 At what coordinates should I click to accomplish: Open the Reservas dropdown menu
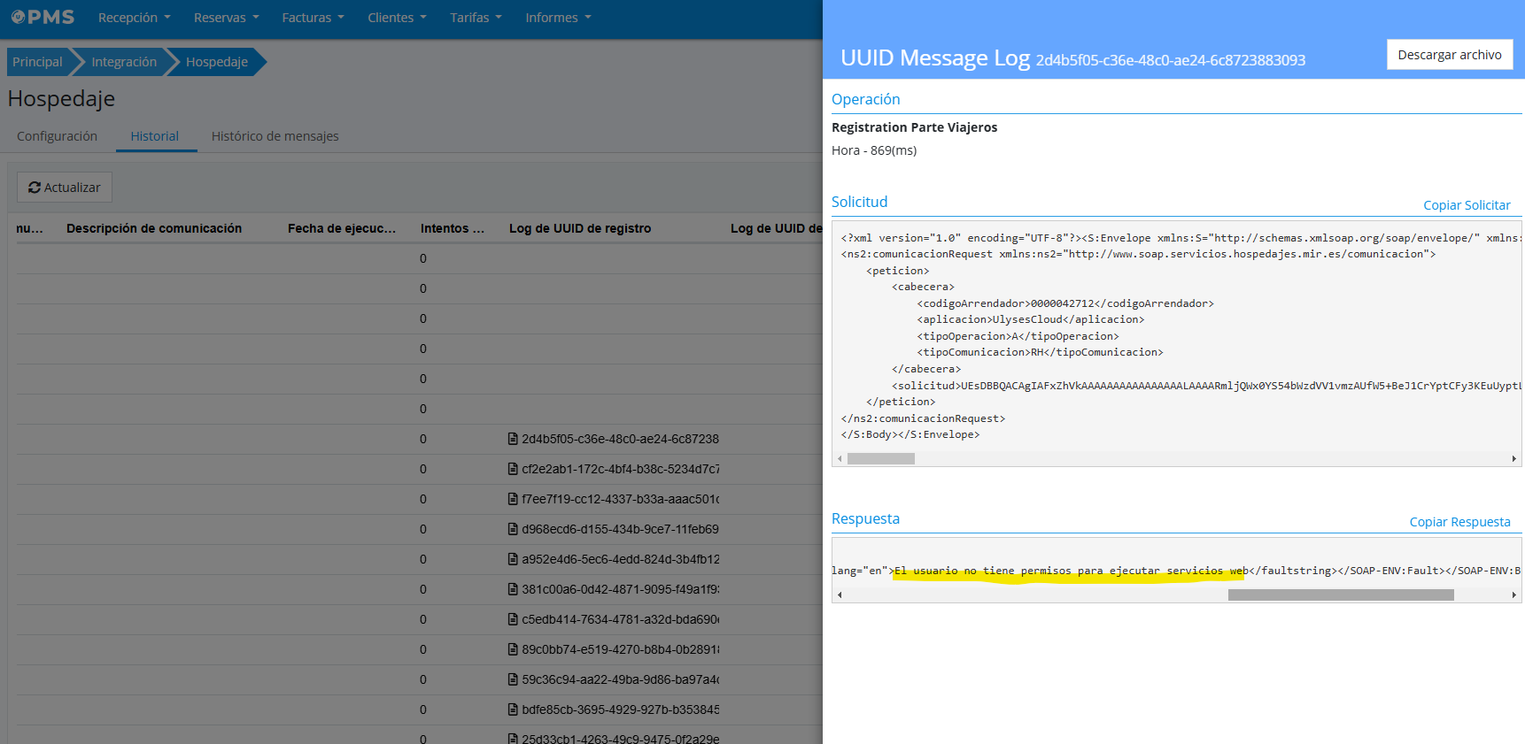click(226, 18)
